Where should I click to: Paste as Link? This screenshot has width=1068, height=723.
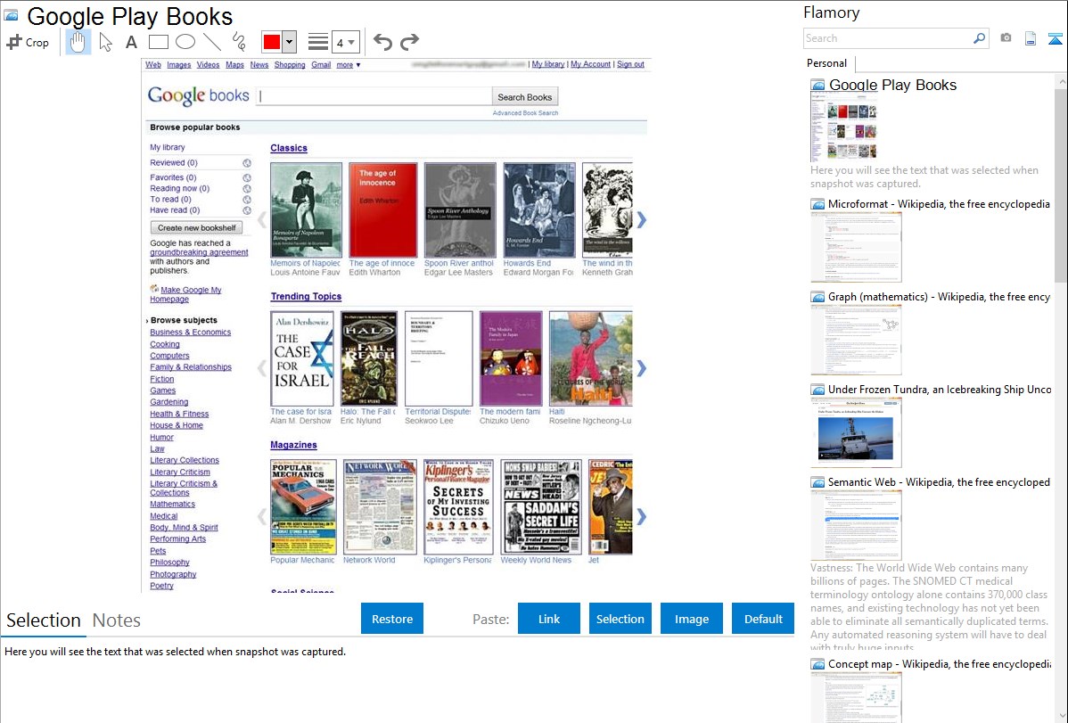pyautogui.click(x=549, y=619)
